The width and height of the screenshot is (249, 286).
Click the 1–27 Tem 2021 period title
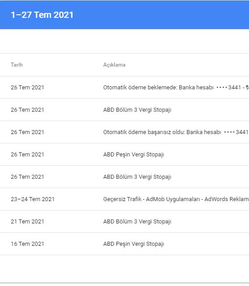42,15
